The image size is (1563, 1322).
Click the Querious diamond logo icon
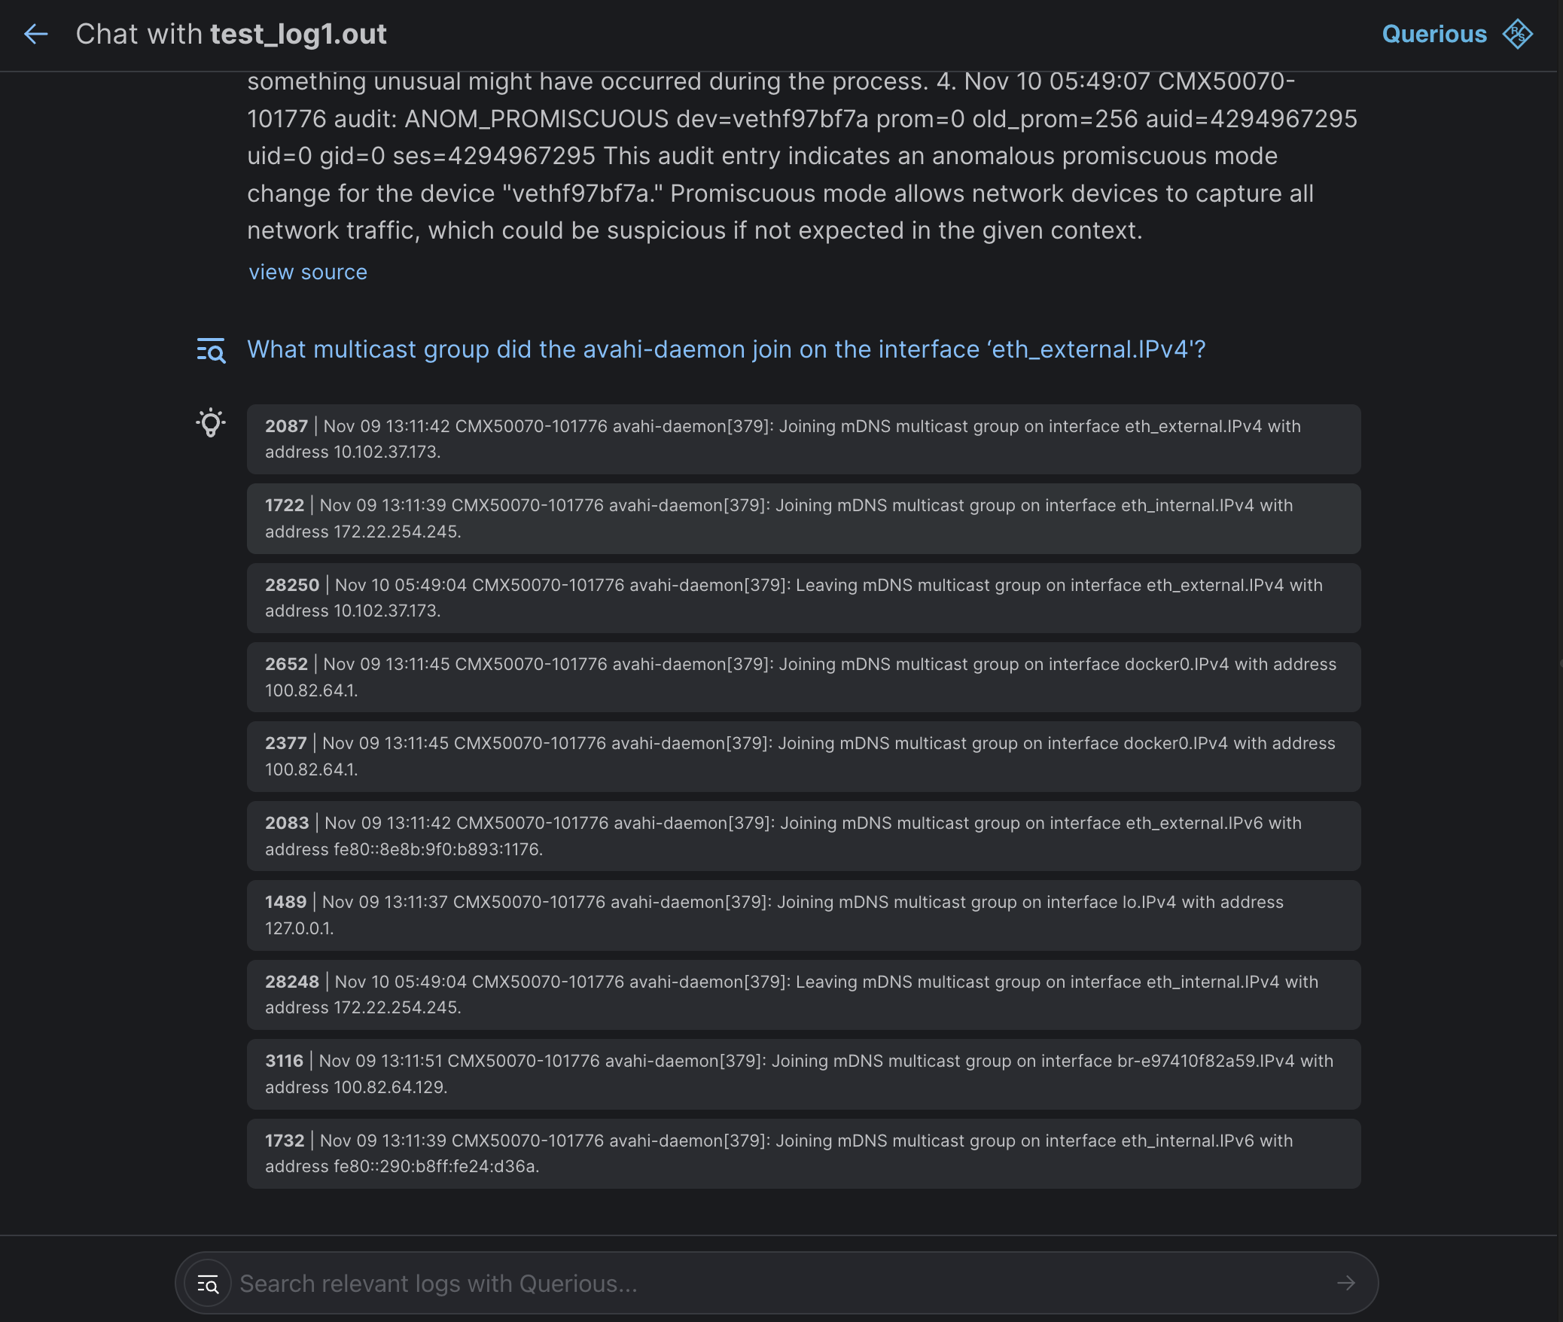click(1517, 34)
